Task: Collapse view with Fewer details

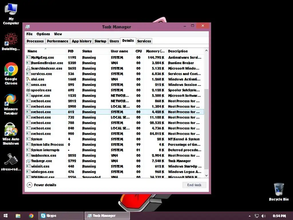Action: pos(41,185)
